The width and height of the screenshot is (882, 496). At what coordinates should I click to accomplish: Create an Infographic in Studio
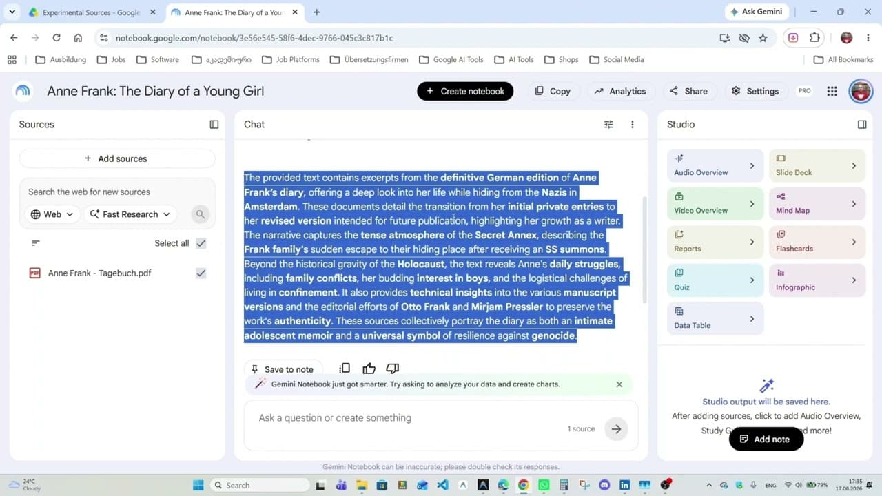click(x=817, y=280)
